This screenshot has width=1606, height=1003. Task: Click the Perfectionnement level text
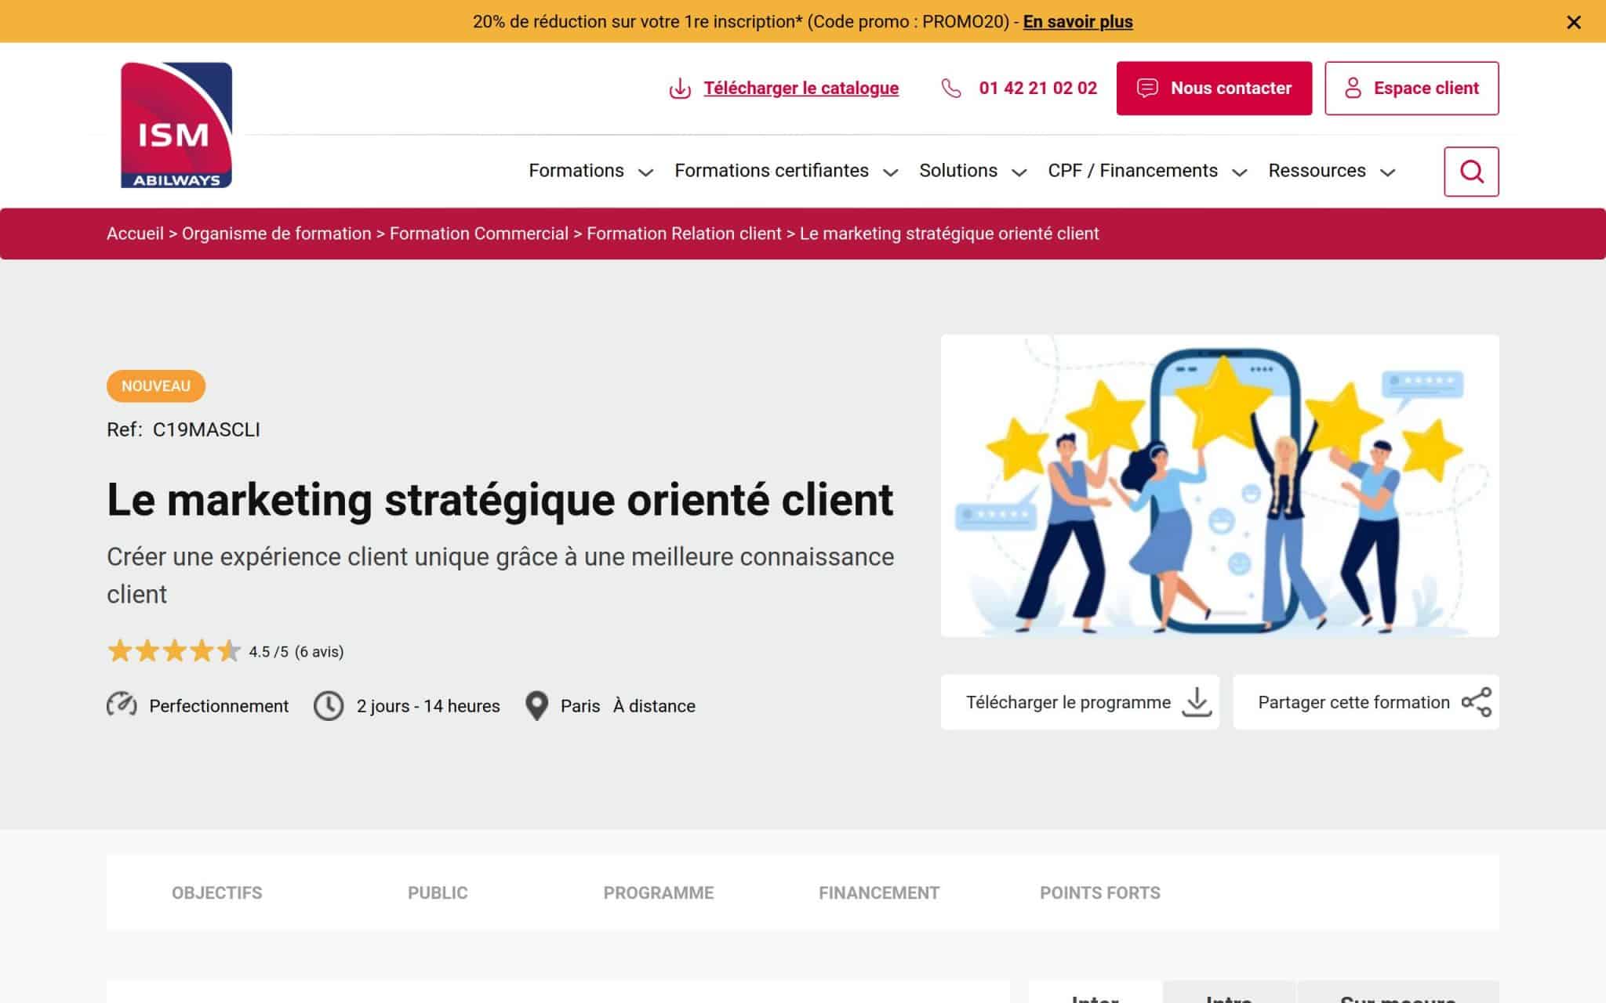click(219, 706)
